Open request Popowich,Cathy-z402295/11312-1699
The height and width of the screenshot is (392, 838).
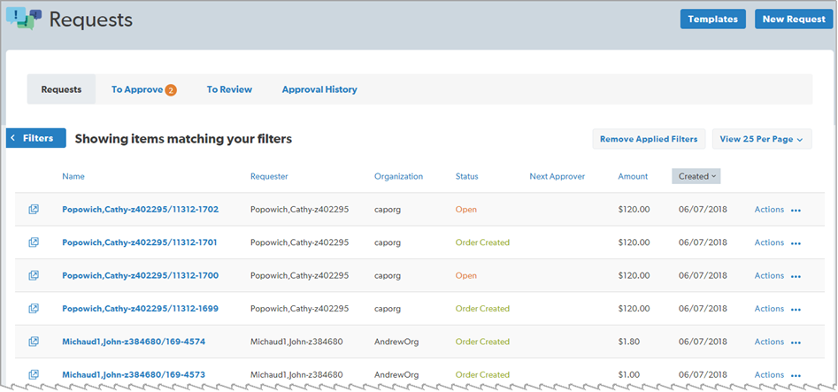click(x=140, y=309)
